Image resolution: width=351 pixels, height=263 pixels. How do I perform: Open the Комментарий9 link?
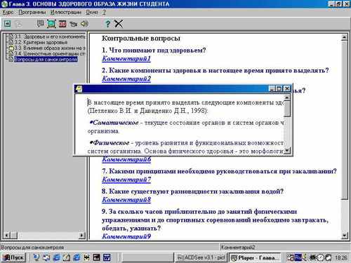coord(126,236)
